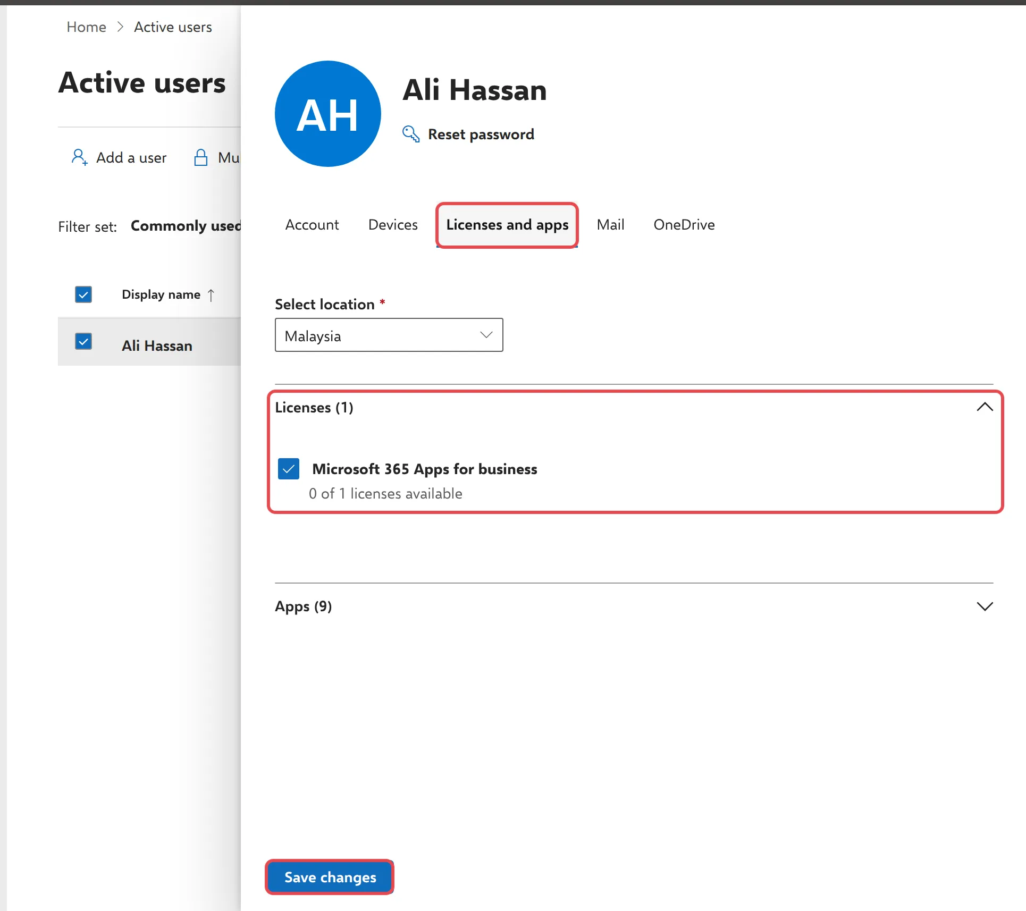Switch to the Devices tab
The width and height of the screenshot is (1026, 911).
[393, 225]
